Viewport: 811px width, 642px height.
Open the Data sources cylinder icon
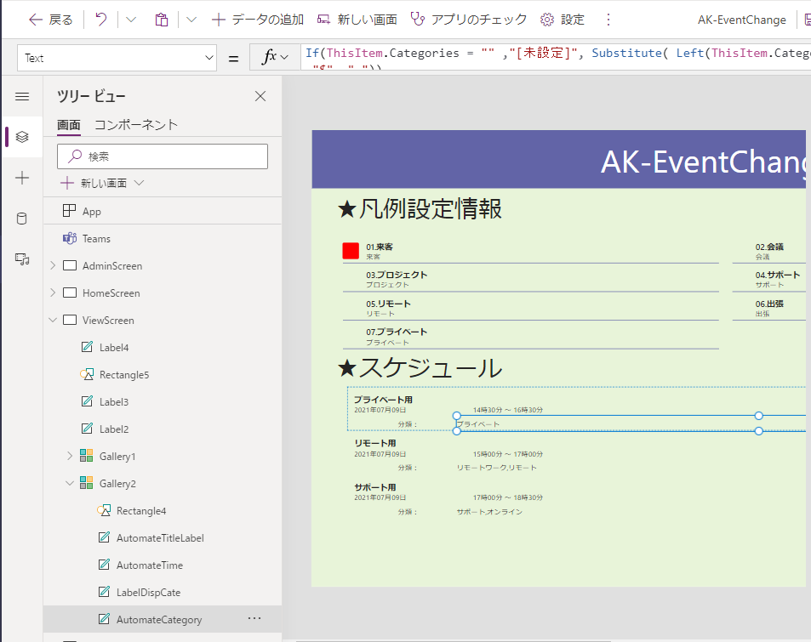[21, 219]
